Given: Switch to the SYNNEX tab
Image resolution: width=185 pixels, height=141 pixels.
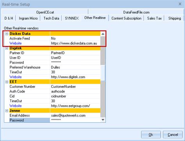Looking at the screenshot, I should click(72, 18).
